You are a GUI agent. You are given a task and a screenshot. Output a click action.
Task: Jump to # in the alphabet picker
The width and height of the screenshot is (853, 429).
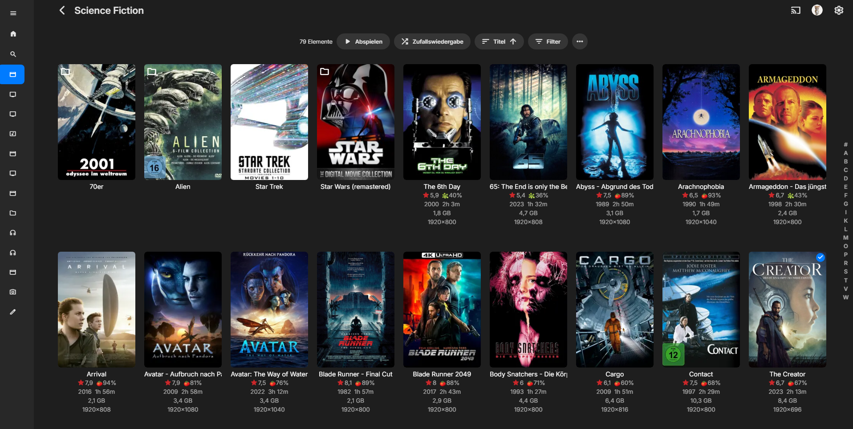845,145
